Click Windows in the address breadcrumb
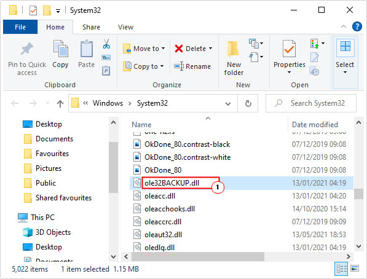The width and height of the screenshot is (367, 279). coord(108,103)
